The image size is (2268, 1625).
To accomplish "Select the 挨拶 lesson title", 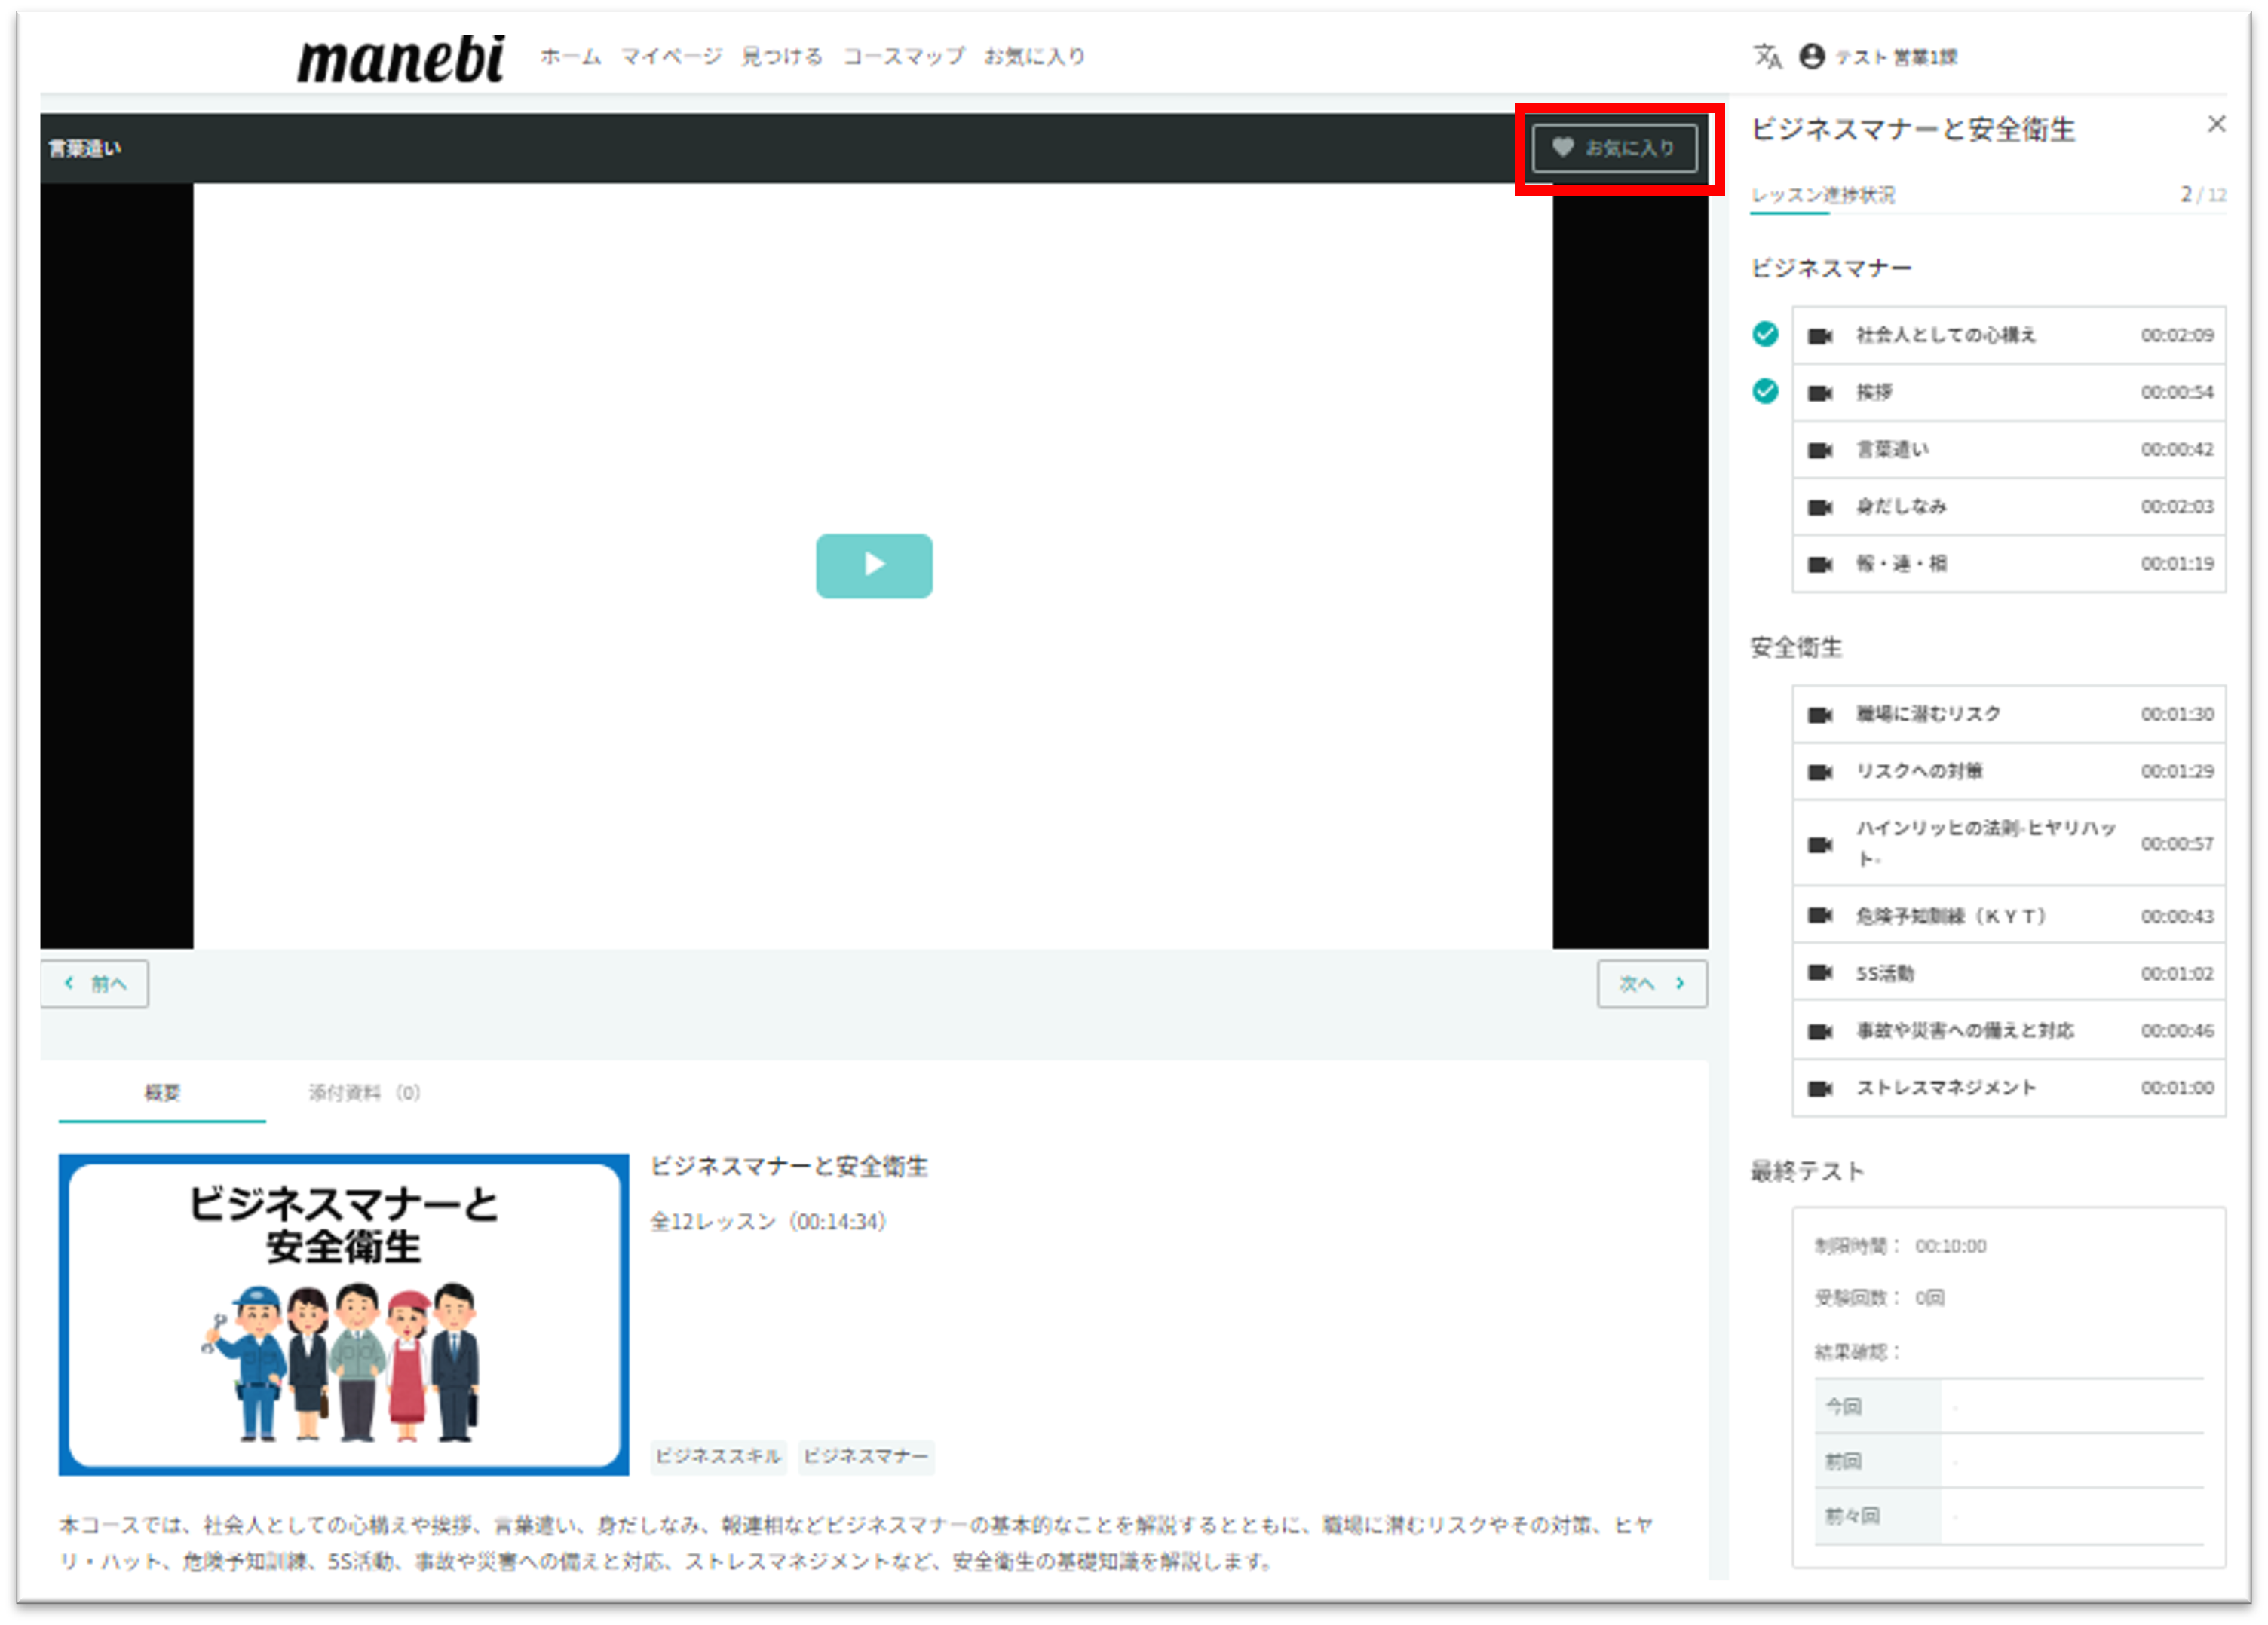I will 1874,392.
